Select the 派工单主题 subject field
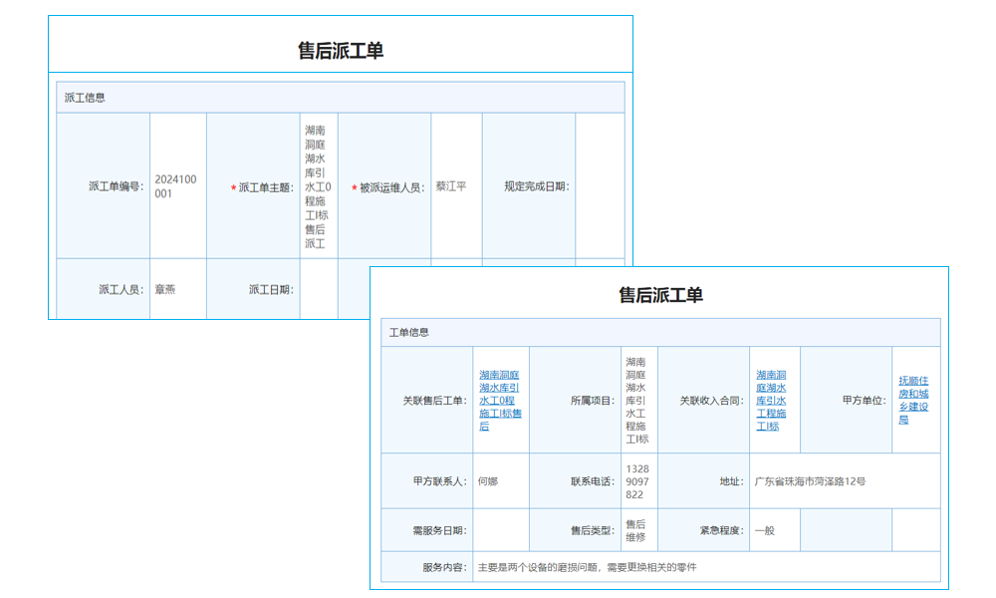996x598 pixels. click(x=319, y=187)
